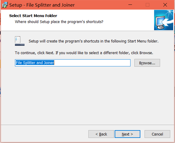
Task: Click 'Select Start Menu Folder' heading
Action: [33, 16]
